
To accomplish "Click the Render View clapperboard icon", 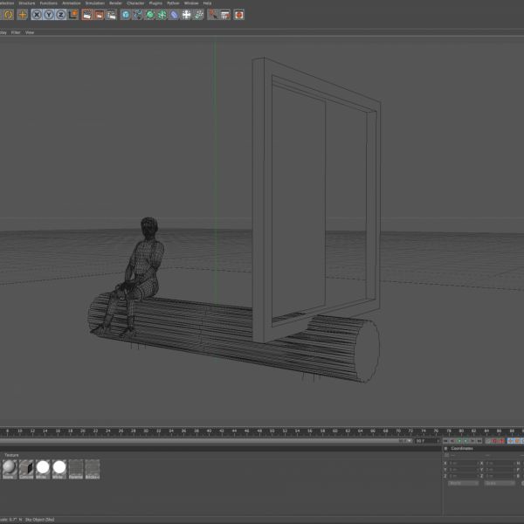I will point(87,15).
